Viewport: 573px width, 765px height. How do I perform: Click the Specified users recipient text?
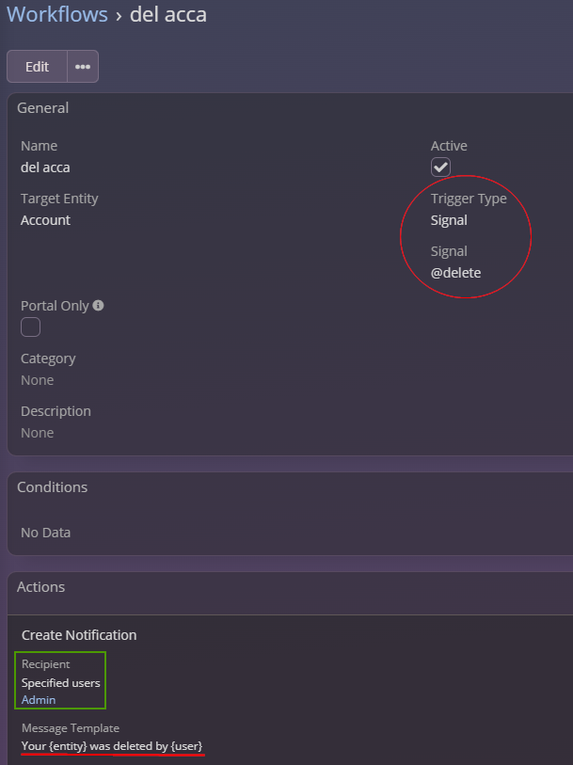(x=60, y=683)
